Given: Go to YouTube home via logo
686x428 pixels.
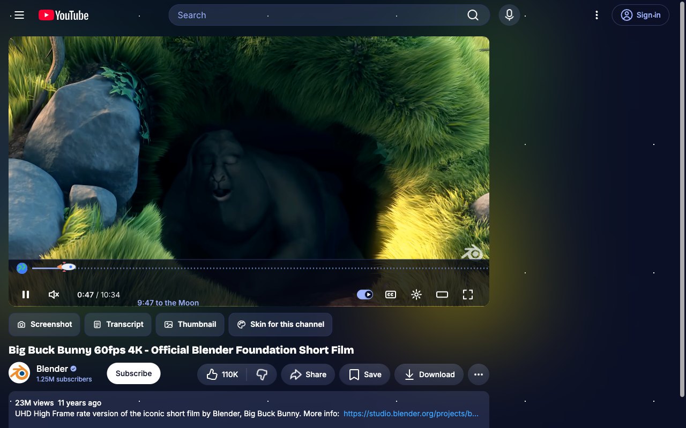Looking at the screenshot, I should pyautogui.click(x=64, y=15).
